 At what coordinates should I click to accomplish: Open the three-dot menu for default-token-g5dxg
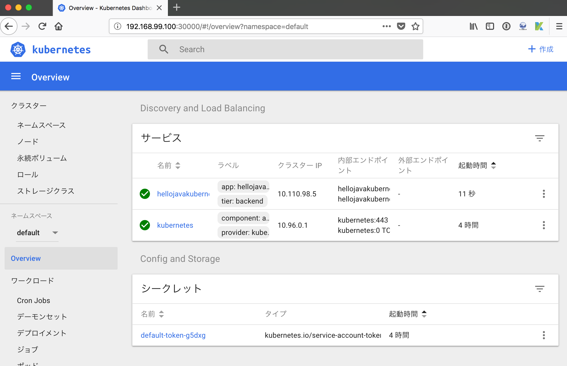click(544, 335)
